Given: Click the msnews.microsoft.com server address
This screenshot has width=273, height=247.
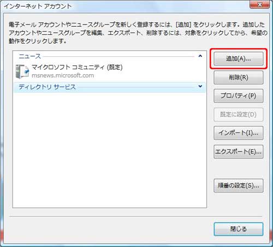Looking at the screenshot, I should click(63, 75).
